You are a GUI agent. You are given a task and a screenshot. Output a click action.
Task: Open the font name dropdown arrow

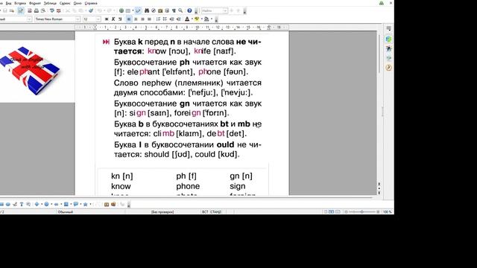click(78, 19)
